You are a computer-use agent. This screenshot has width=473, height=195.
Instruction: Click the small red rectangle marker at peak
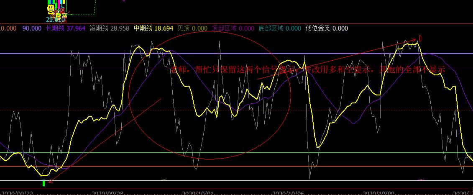[x=420, y=38]
